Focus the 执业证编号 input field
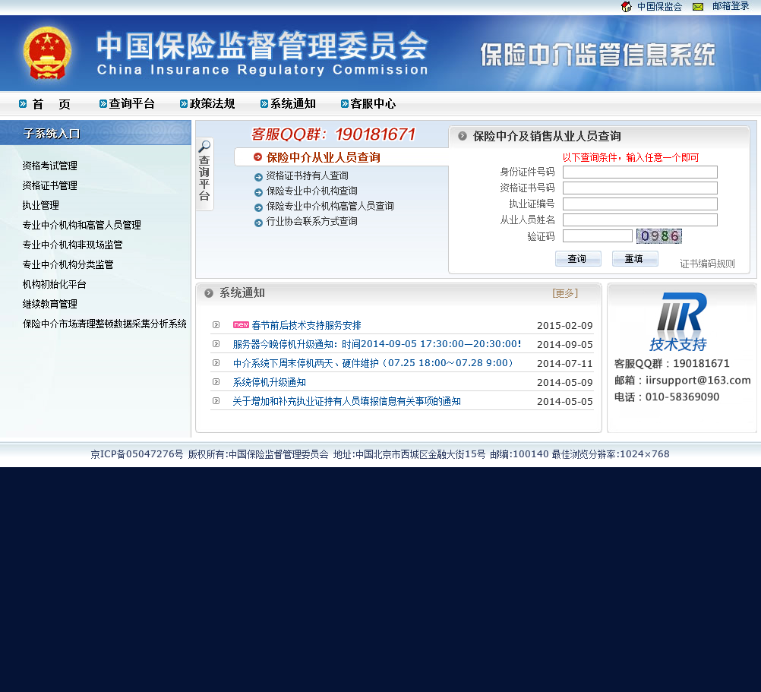This screenshot has width=761, height=692. tap(640, 204)
